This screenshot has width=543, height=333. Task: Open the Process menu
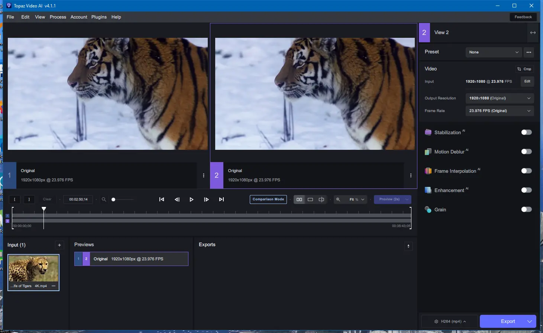pyautogui.click(x=58, y=17)
